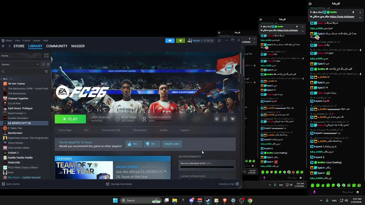Open the NASSER profile tab
Screen dimensions: 365x205
tap(78, 46)
